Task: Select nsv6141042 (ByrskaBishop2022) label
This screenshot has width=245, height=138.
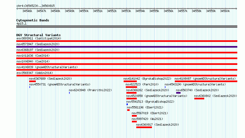Action: tap(147, 79)
